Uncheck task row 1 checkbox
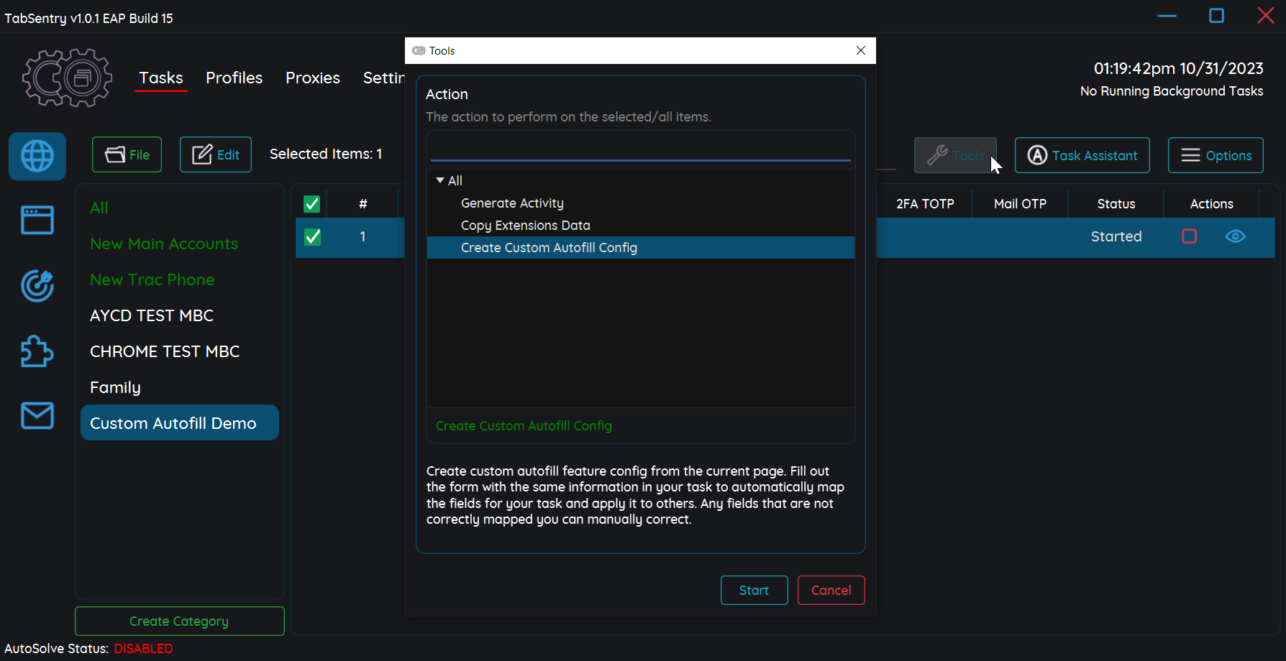 (311, 237)
